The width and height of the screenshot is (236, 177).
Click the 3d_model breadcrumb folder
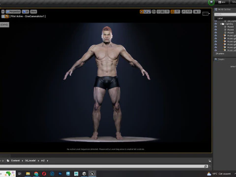tap(30, 161)
